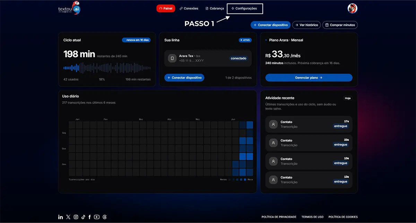The image size is (416, 223).
Task: Click the document icon beside Cobrança
Action: (207, 8)
